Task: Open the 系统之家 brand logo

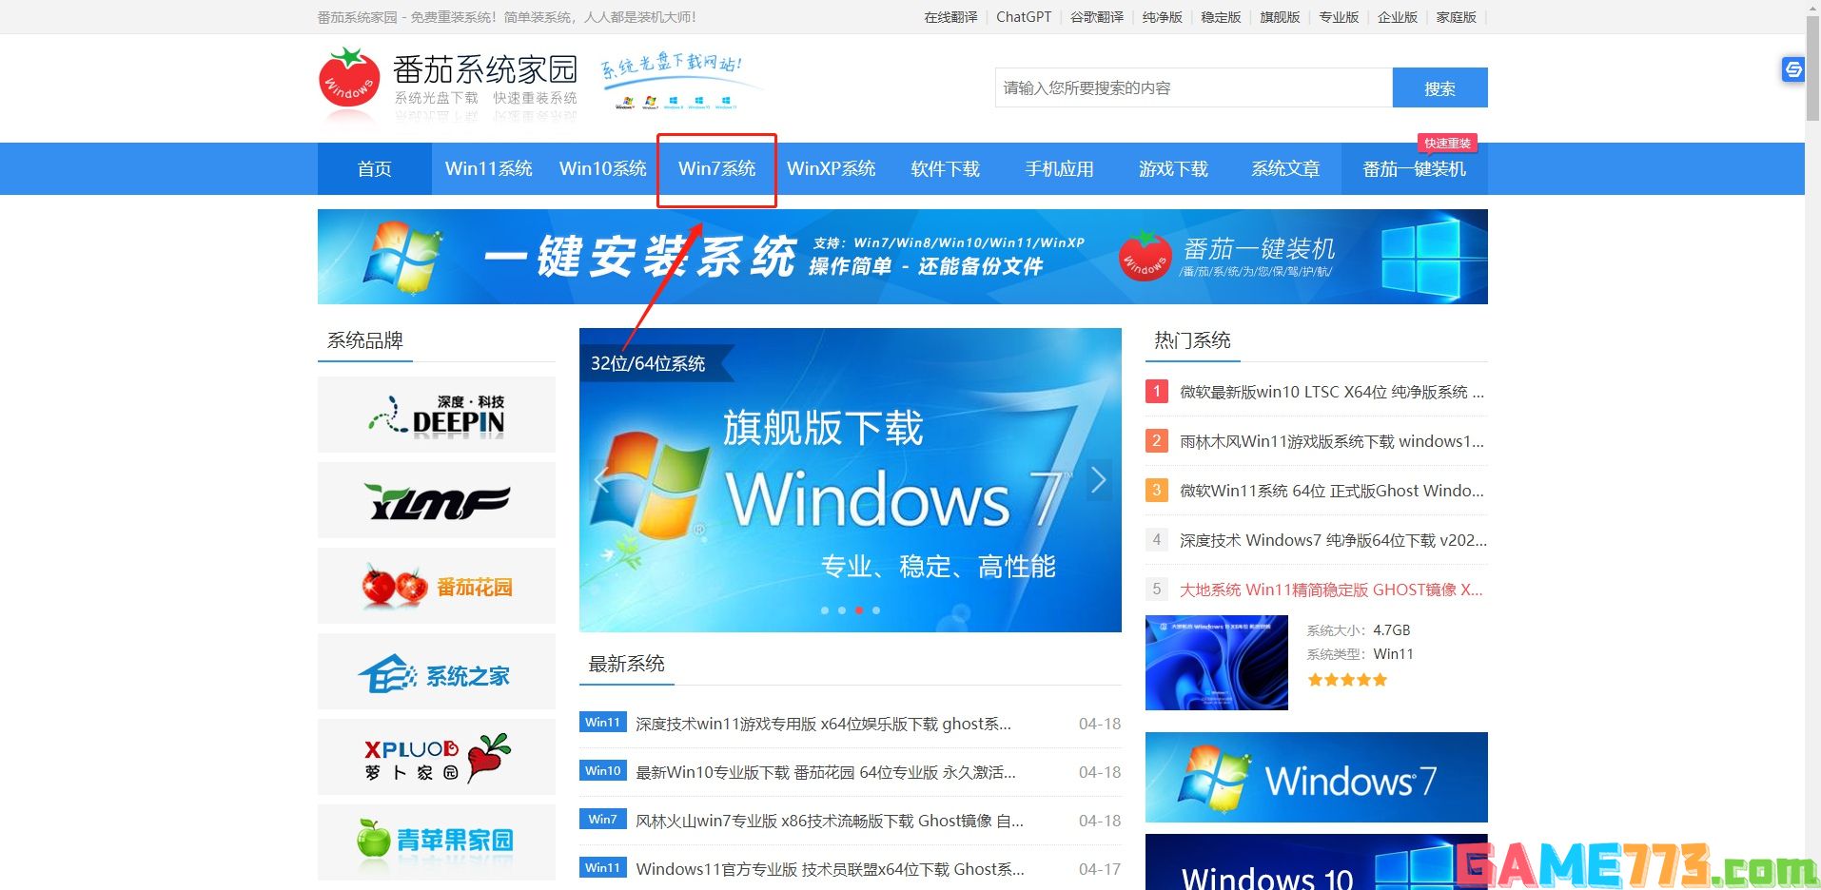Action: (x=437, y=671)
